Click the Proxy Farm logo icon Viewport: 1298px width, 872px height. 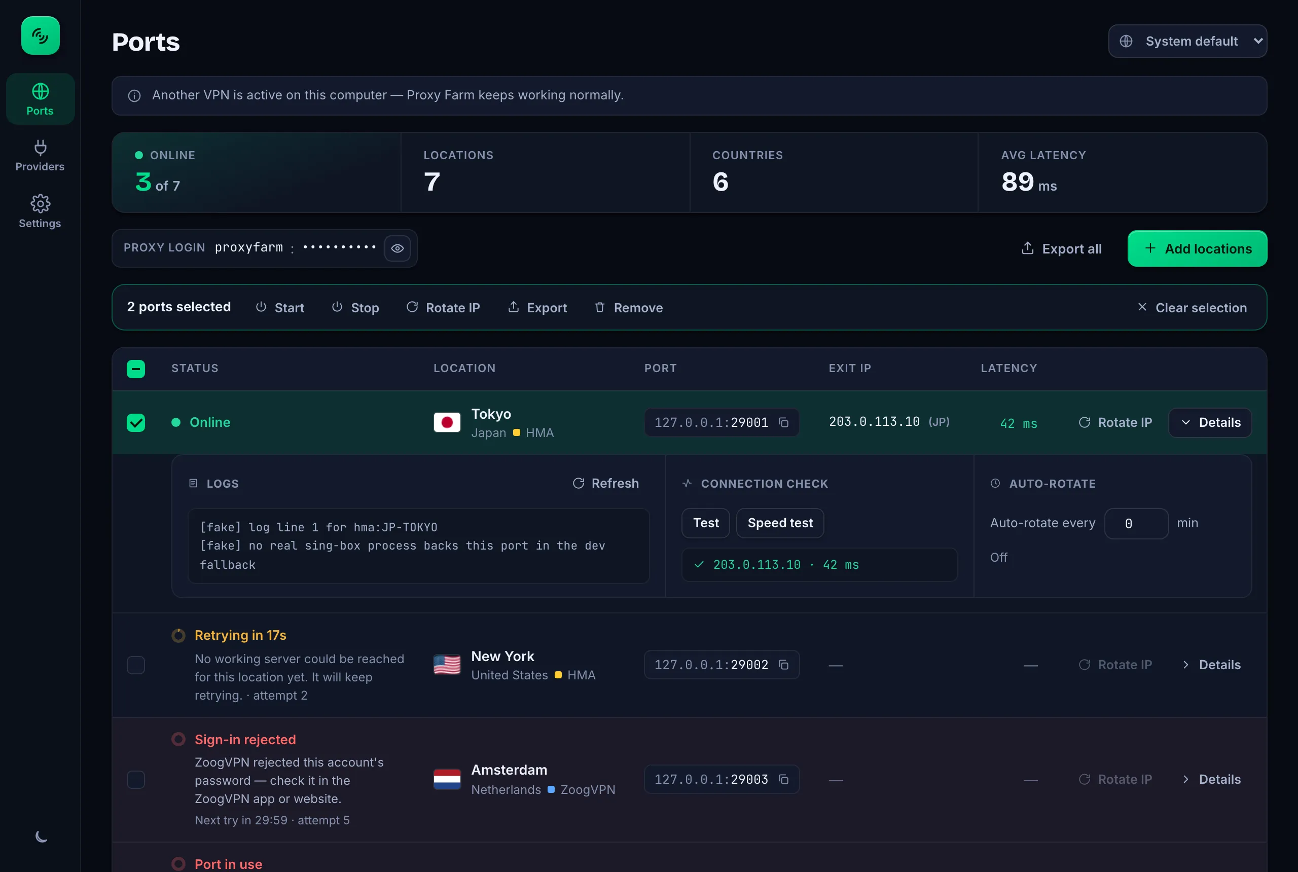[x=40, y=35]
